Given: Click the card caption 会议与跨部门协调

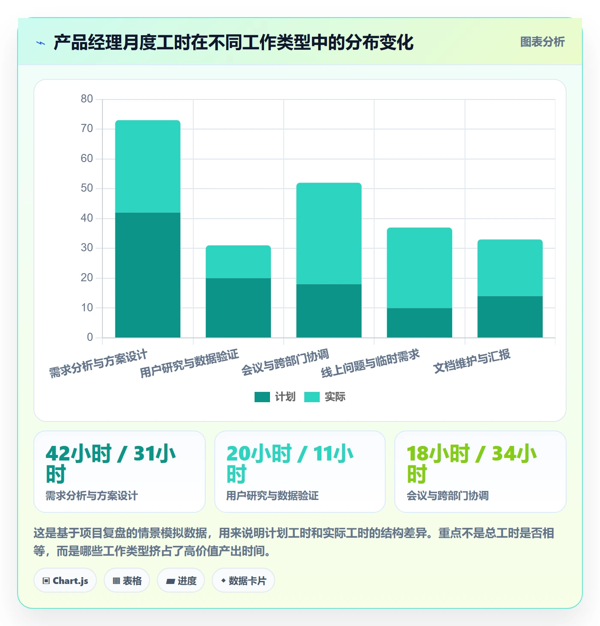Looking at the screenshot, I should click(x=448, y=496).
